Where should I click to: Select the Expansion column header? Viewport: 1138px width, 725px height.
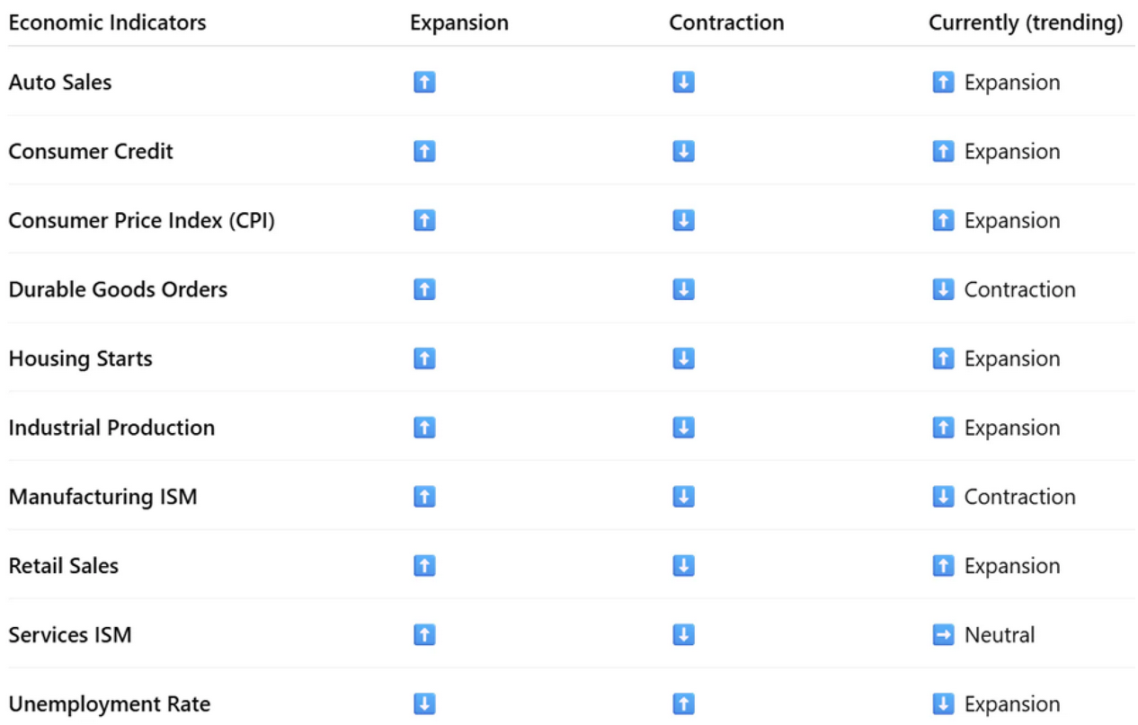[x=459, y=22]
